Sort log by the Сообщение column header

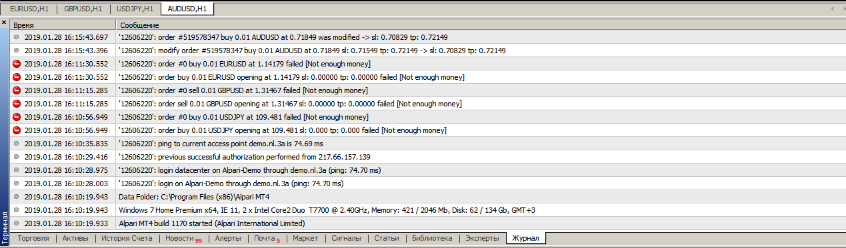[x=481, y=25]
